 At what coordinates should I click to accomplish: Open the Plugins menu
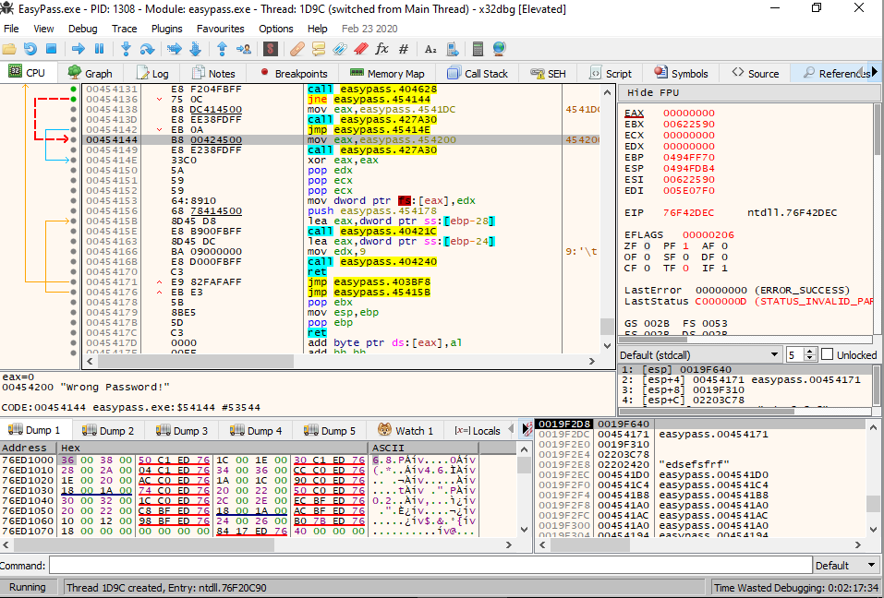point(167,29)
